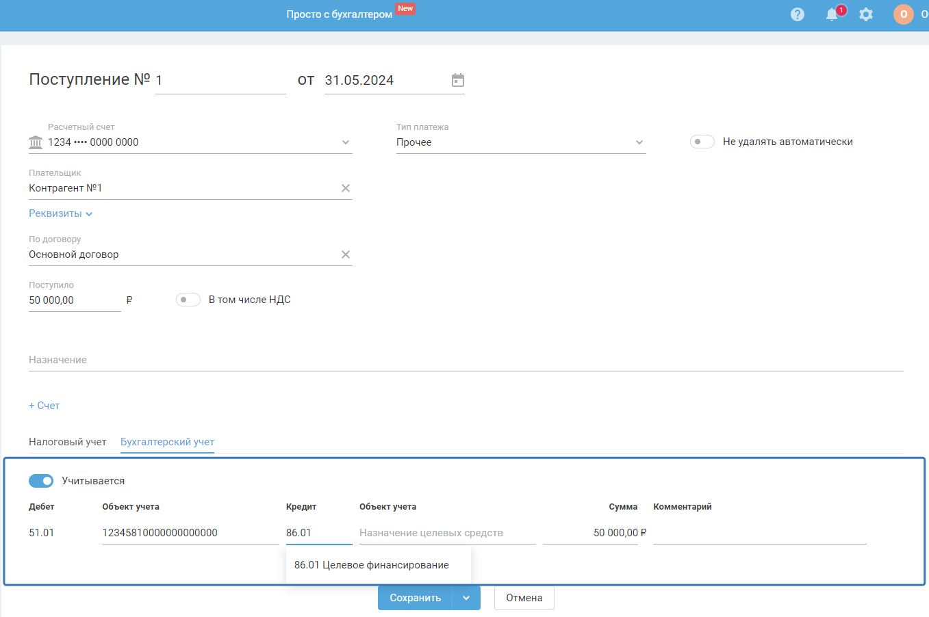Click the Сохранить button
This screenshot has width=929, height=617.
point(415,598)
